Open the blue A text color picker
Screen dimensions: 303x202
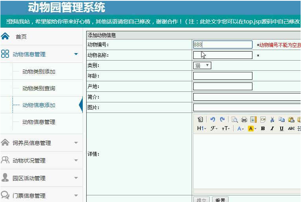click(240, 129)
